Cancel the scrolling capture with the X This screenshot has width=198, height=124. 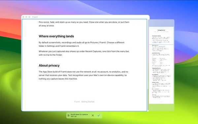93,115
